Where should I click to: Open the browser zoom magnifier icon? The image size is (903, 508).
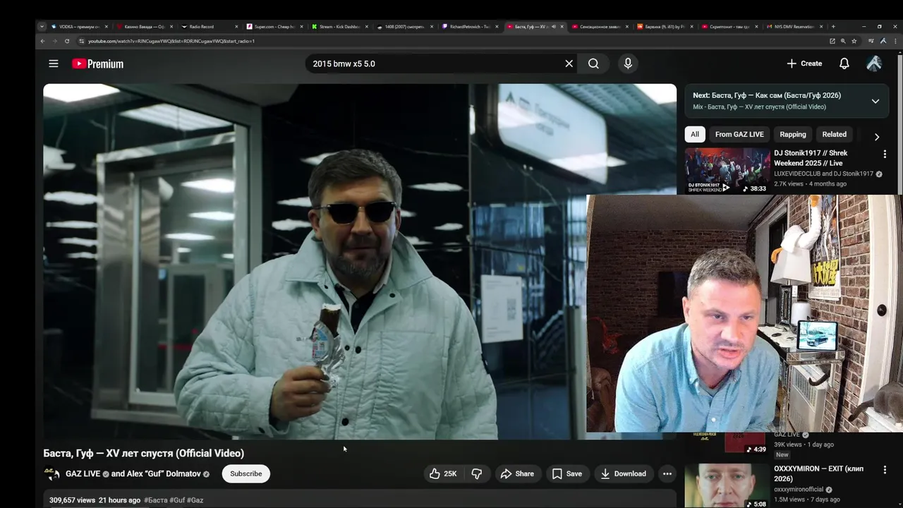(843, 41)
